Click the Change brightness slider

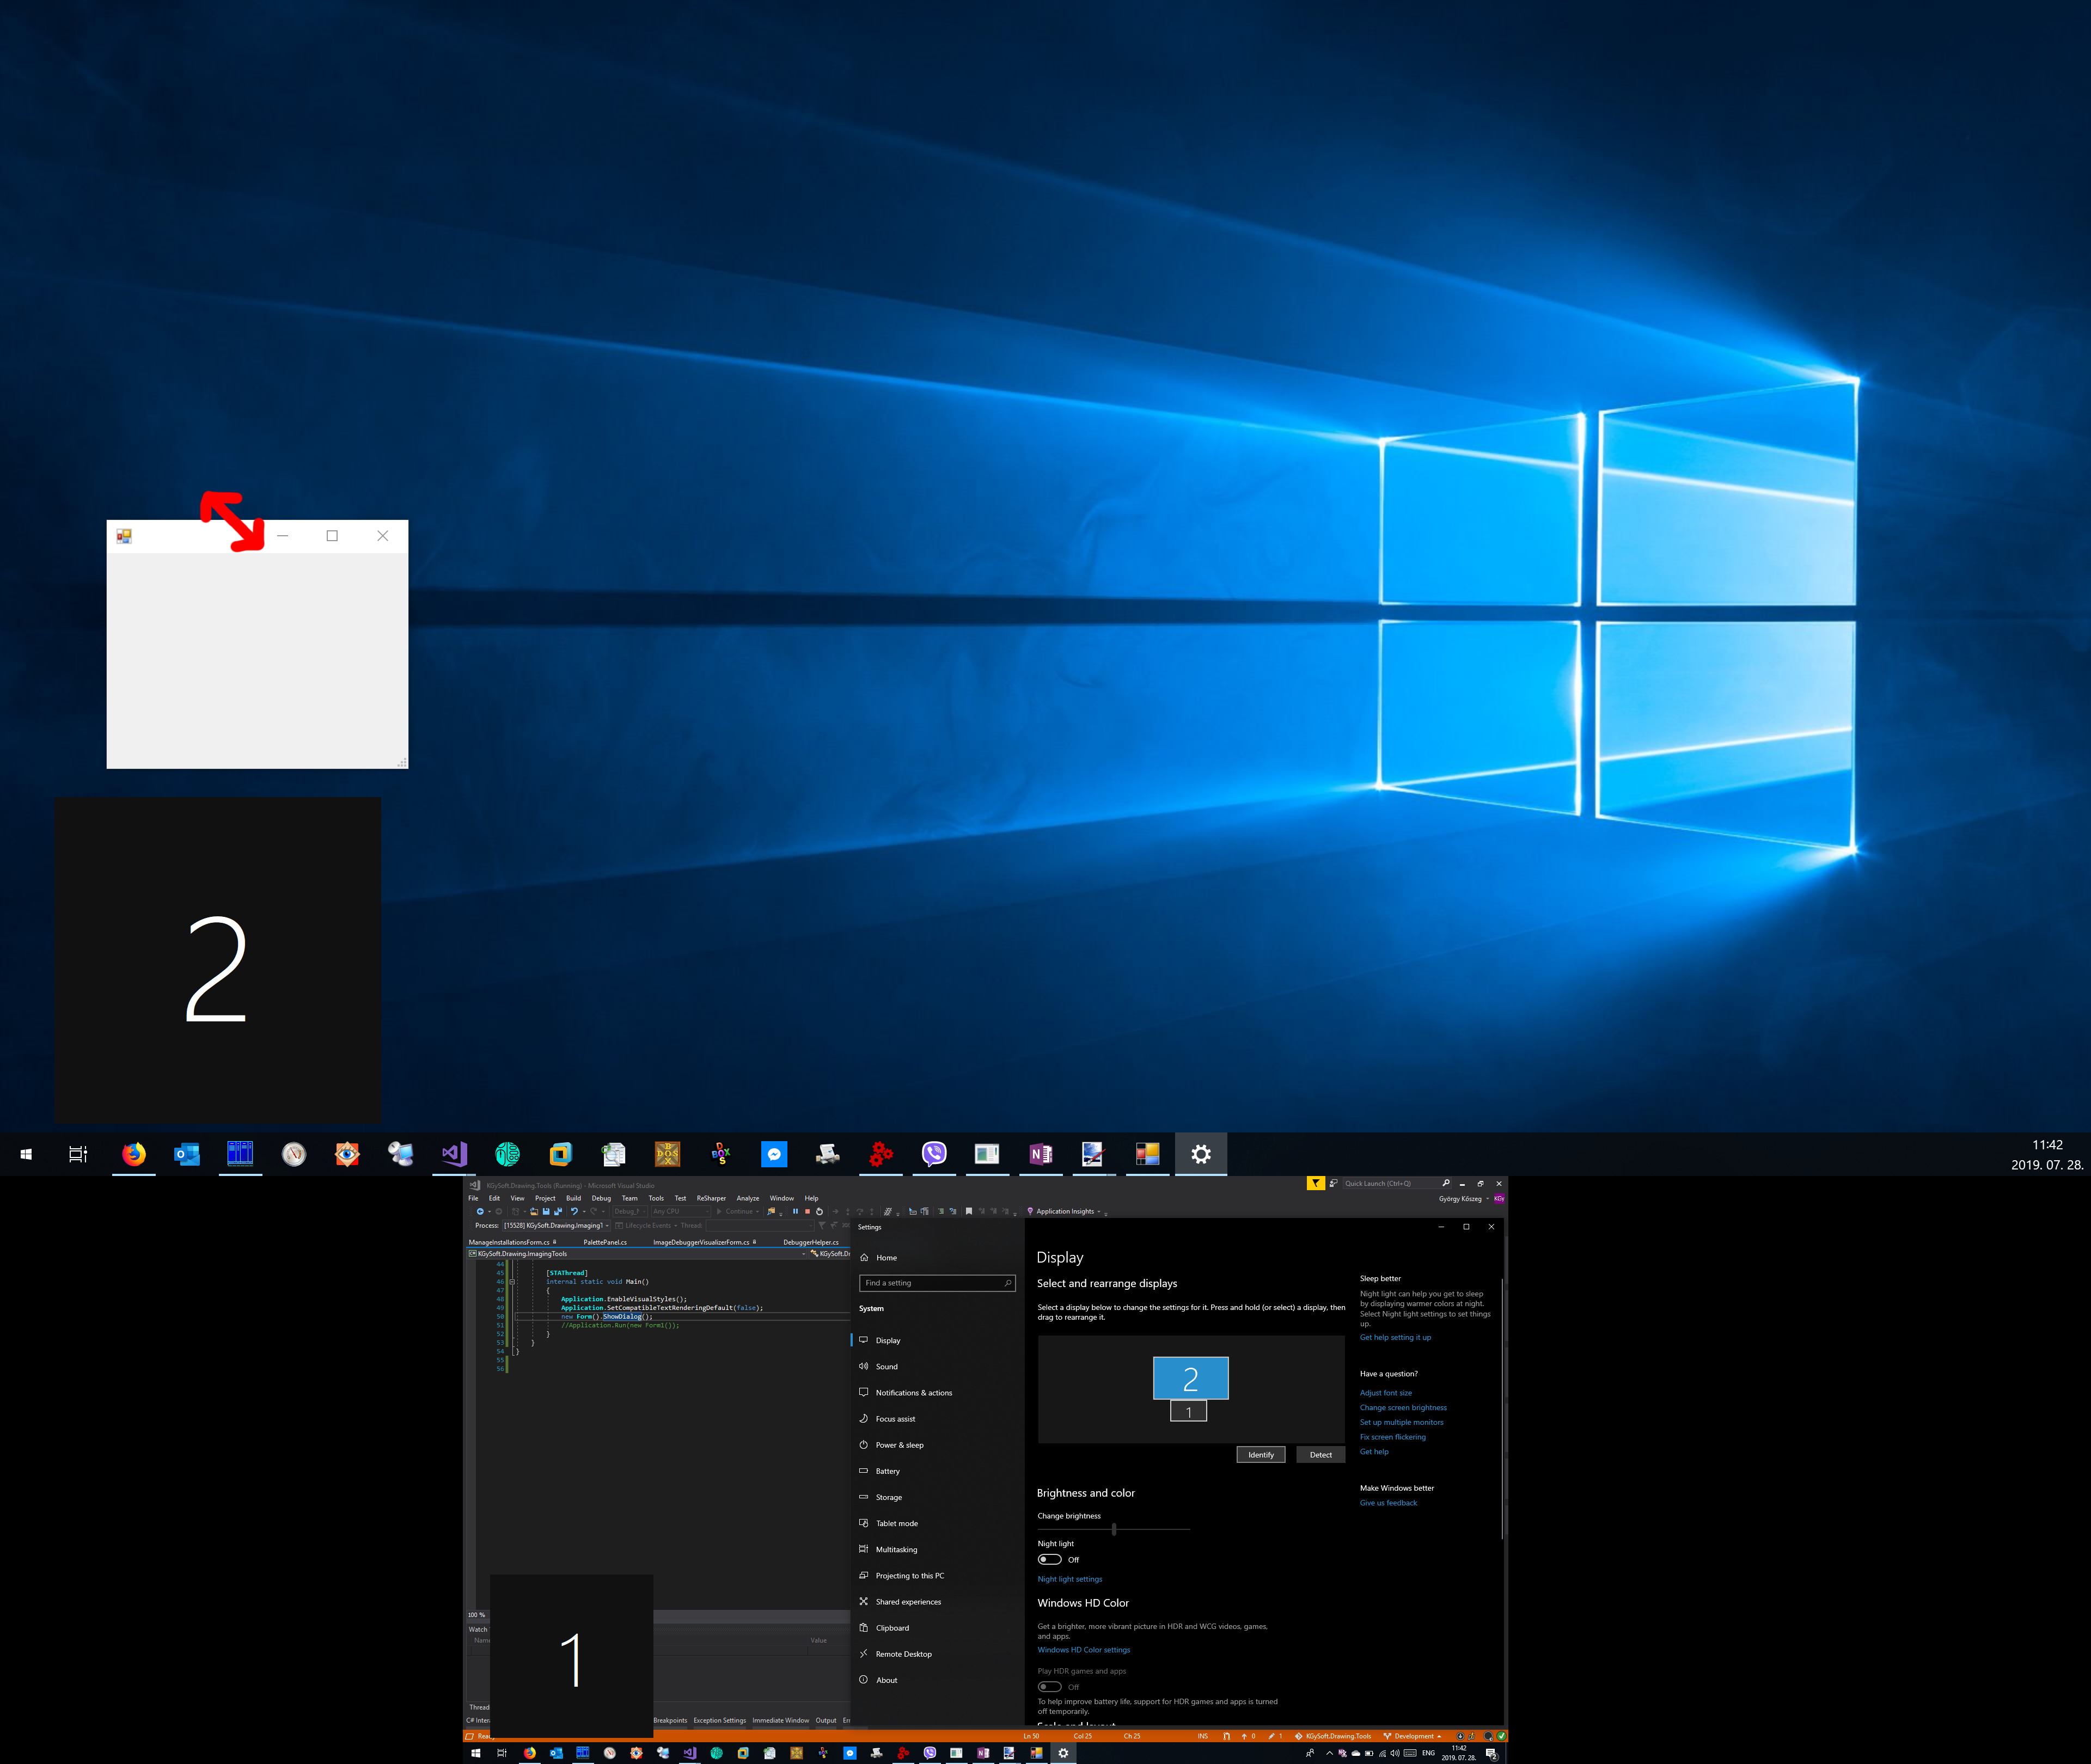tap(1113, 1529)
